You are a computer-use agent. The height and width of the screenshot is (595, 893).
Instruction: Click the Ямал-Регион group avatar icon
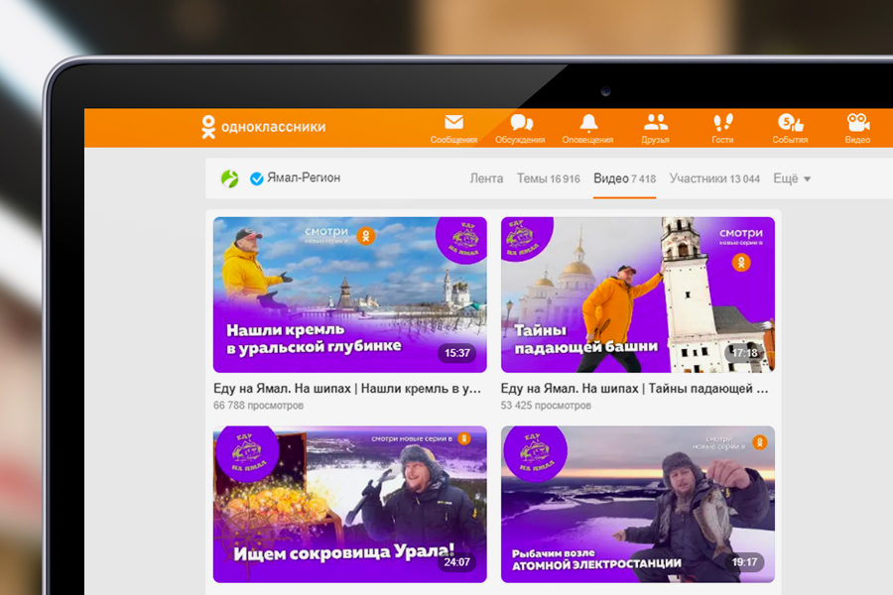230,178
